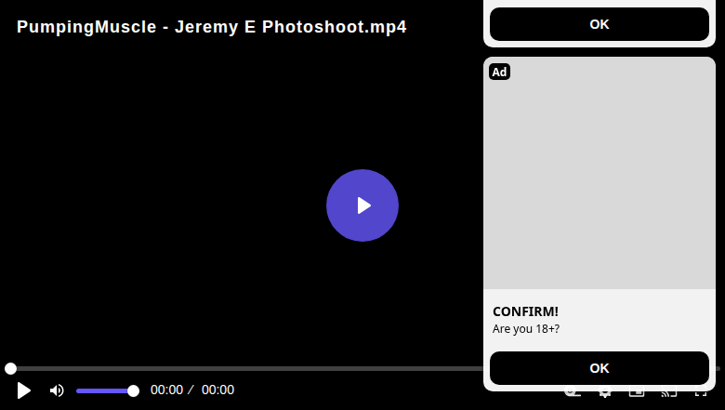Click the cast to device icon
This screenshot has width=725, height=410.
(x=668, y=394)
